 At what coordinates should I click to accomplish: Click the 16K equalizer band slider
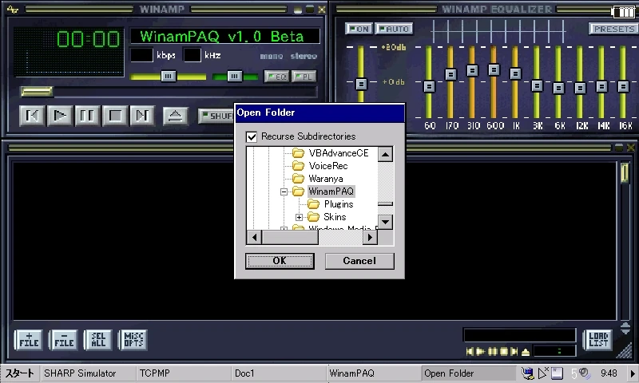(623, 86)
